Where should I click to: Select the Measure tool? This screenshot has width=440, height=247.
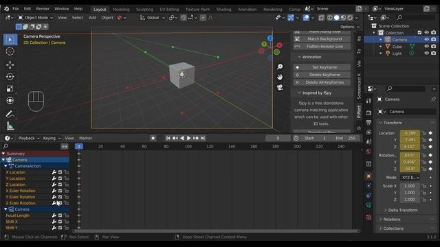10,126
